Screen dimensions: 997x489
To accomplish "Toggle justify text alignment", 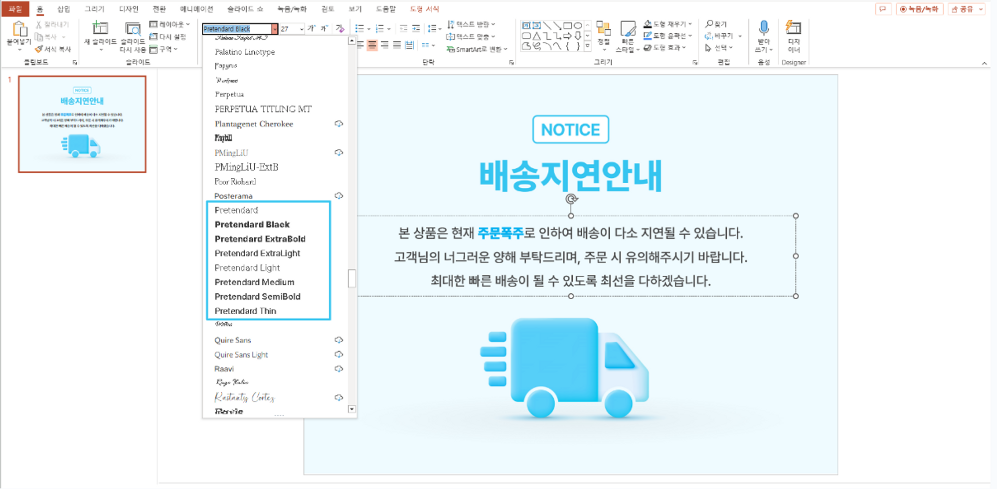I will 397,45.
